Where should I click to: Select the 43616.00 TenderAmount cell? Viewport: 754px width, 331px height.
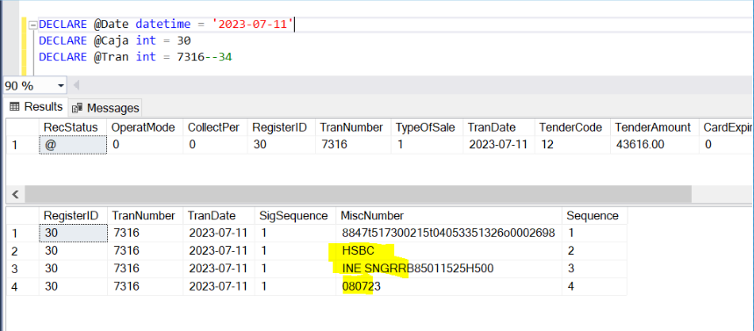click(655, 145)
